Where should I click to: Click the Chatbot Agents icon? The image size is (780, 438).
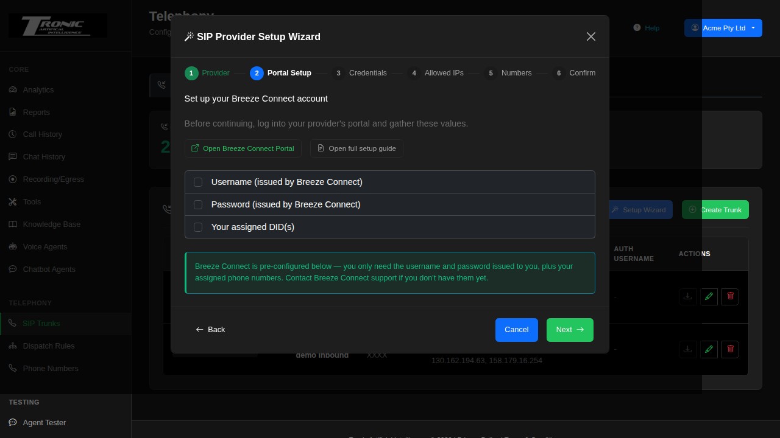click(x=13, y=269)
